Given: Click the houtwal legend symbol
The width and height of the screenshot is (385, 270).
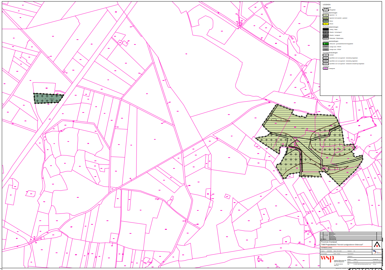Looking at the screenshot, I should (x=326, y=55).
